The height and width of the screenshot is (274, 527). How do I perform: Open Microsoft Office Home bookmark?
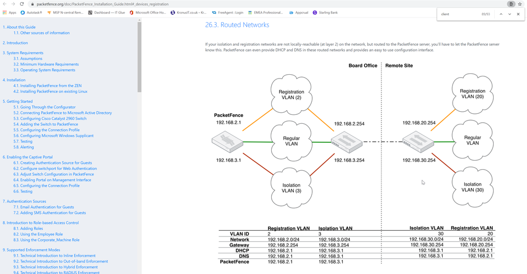[x=148, y=13]
